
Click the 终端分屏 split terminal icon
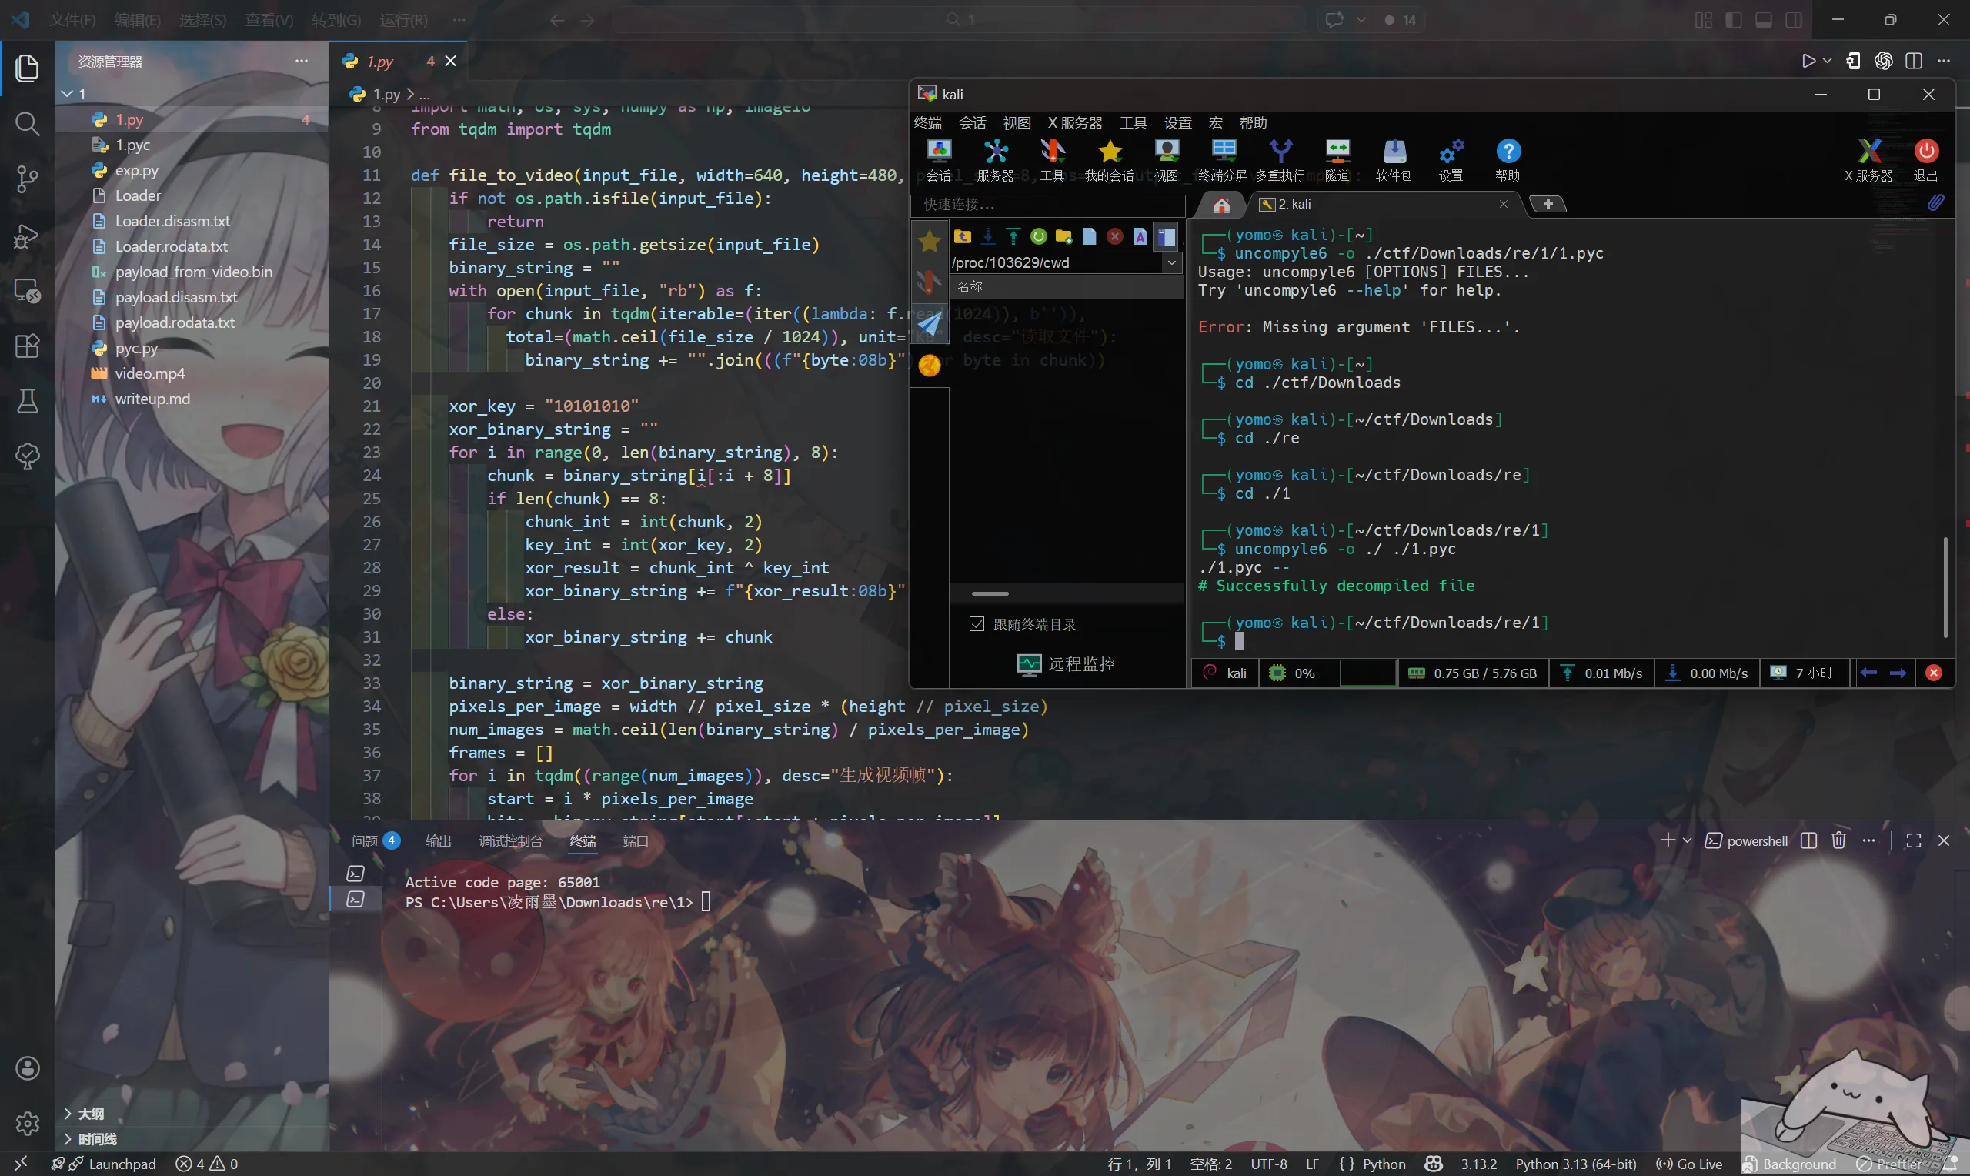pos(1222,159)
